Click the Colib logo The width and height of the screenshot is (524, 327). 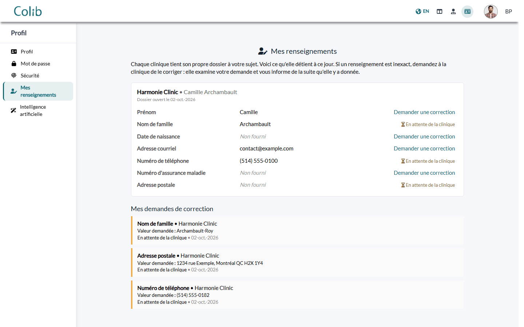[x=28, y=11]
